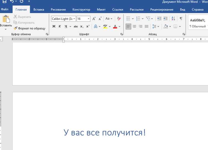Open the Ссылки tab
Screen dimensions: 208x150
118,9
